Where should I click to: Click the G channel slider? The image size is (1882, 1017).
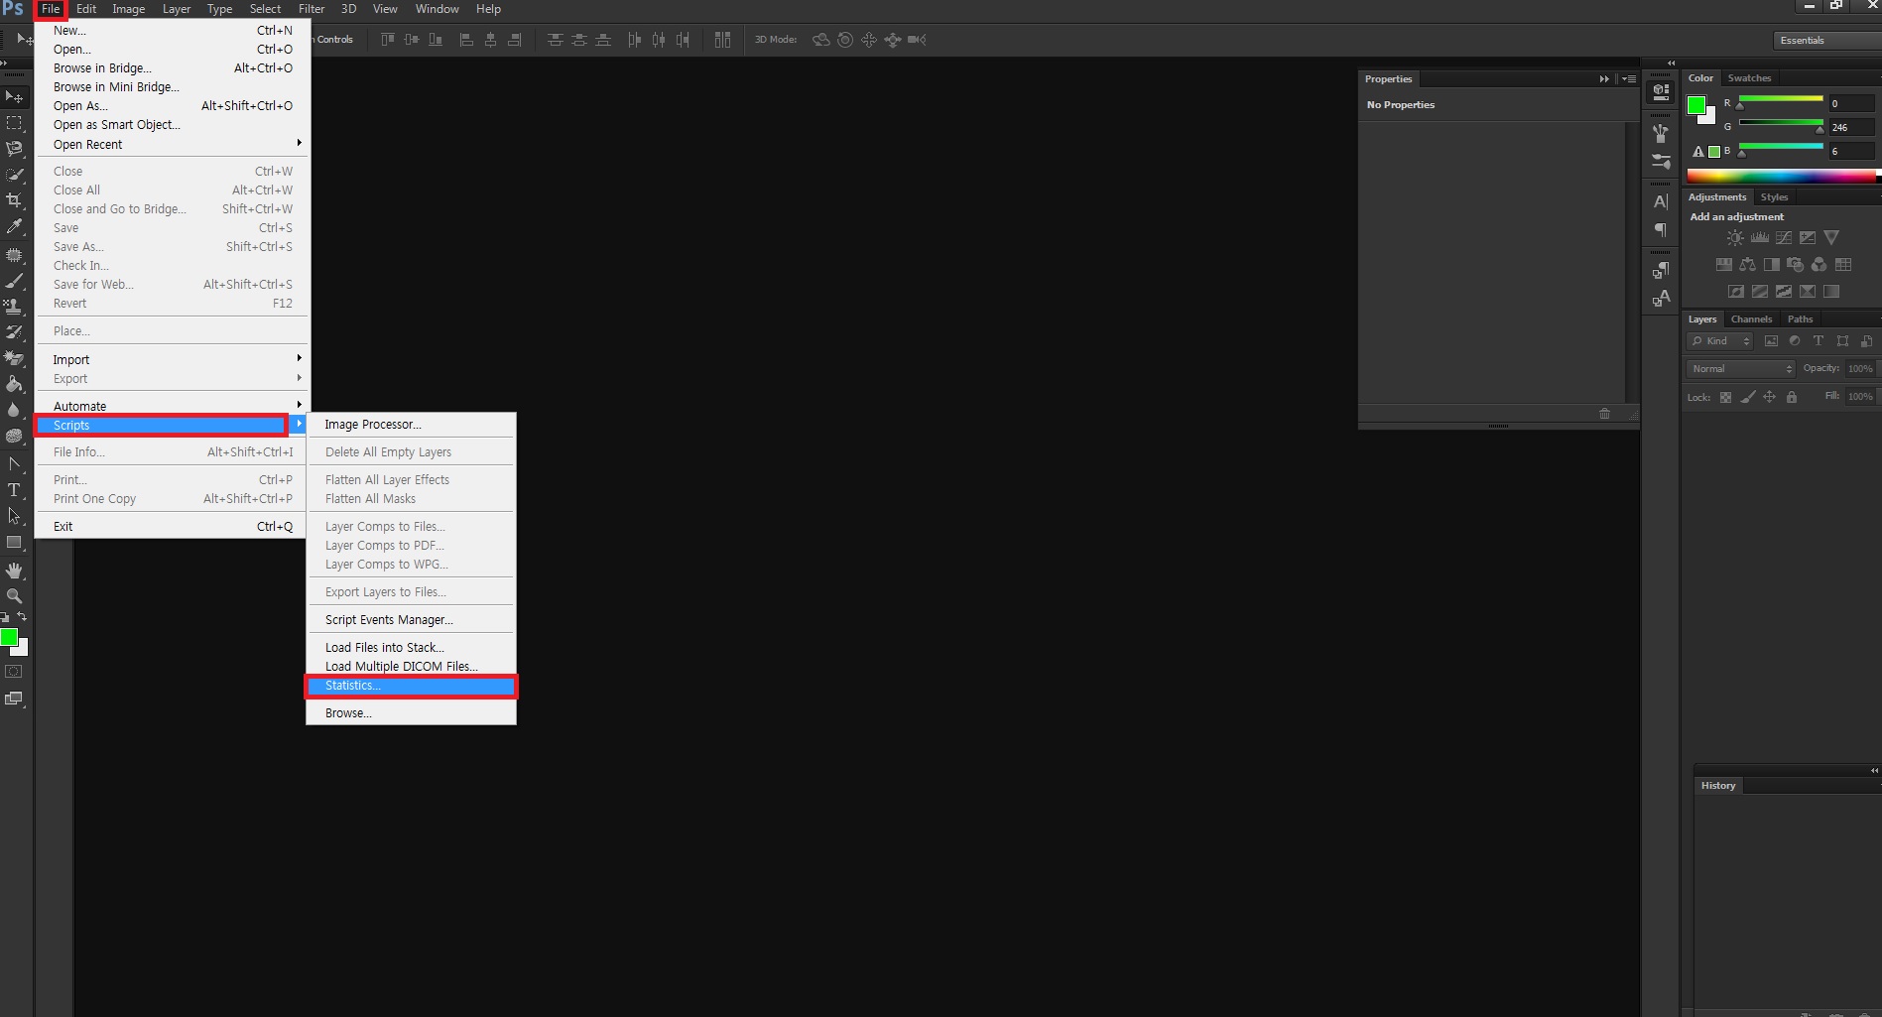click(x=1780, y=125)
